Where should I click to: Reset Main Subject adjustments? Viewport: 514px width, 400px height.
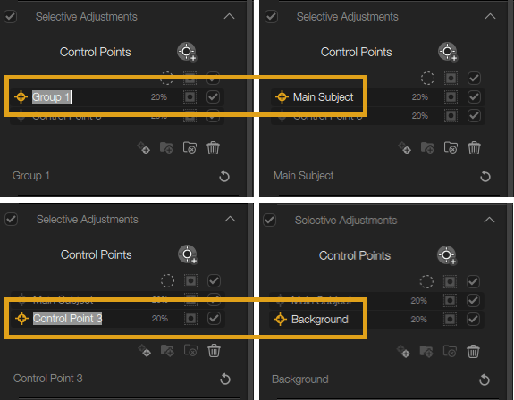(x=485, y=176)
